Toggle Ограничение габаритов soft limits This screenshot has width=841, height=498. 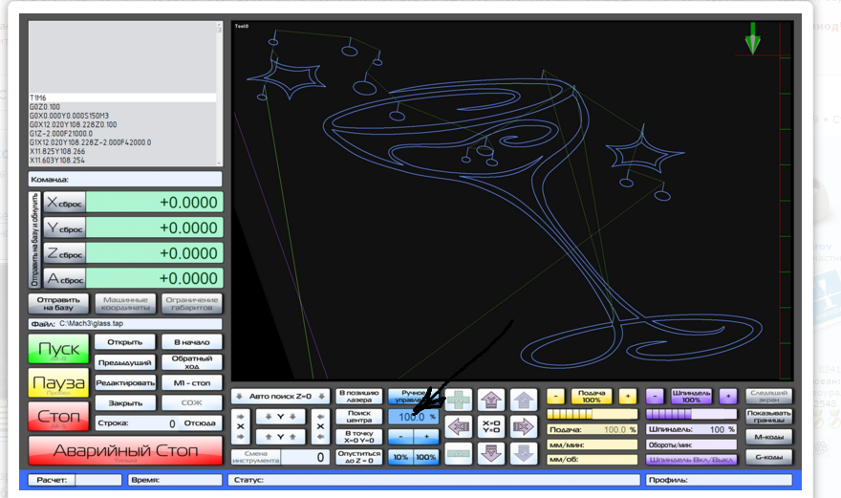click(x=191, y=304)
